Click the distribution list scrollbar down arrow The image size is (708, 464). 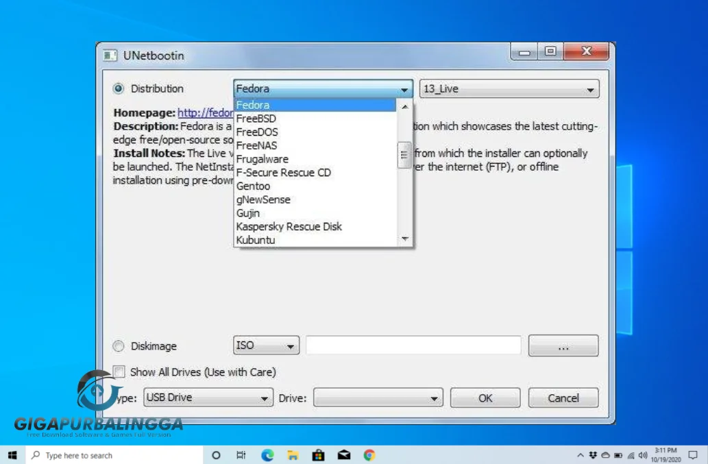pos(404,239)
